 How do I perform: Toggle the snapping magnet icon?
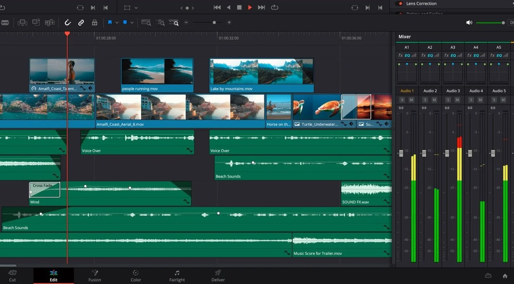[x=68, y=23]
